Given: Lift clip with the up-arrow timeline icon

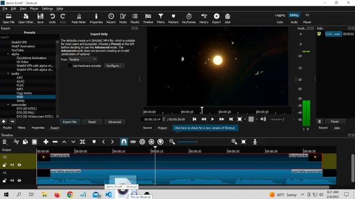Looking at the screenshot, I should (x=64, y=142).
